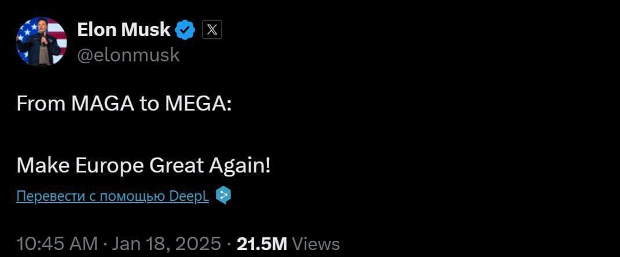Viewport: 620px width, 257px height.
Task: Click the DeepL hexagon logo icon
Action: [223, 195]
